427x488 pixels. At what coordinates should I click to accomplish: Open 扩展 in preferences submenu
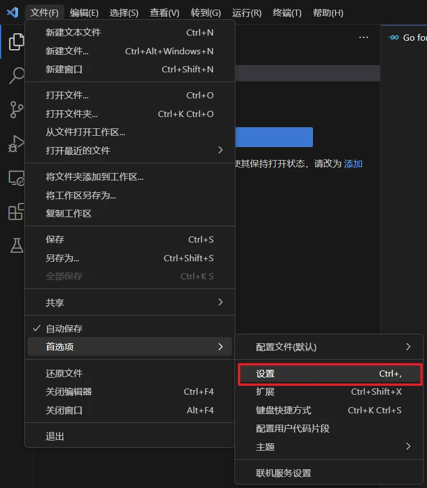pos(329,391)
